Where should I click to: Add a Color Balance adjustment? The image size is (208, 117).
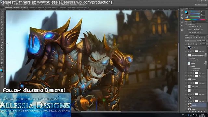tap(191, 29)
